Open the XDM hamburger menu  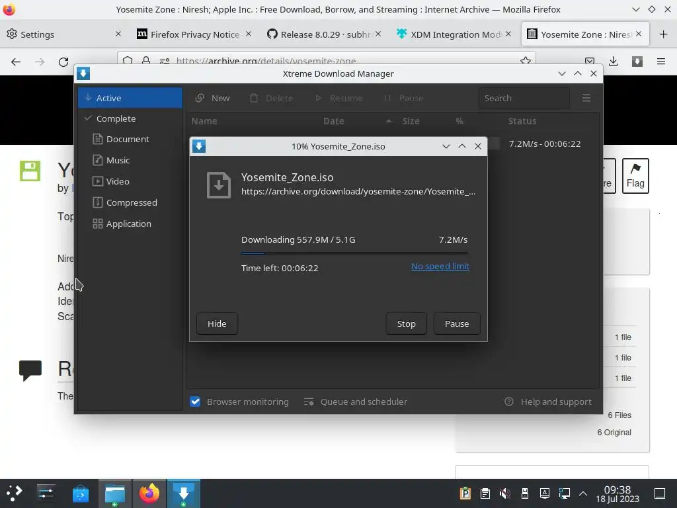[586, 98]
